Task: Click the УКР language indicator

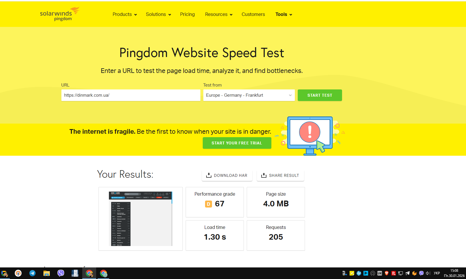Action: [437, 273]
